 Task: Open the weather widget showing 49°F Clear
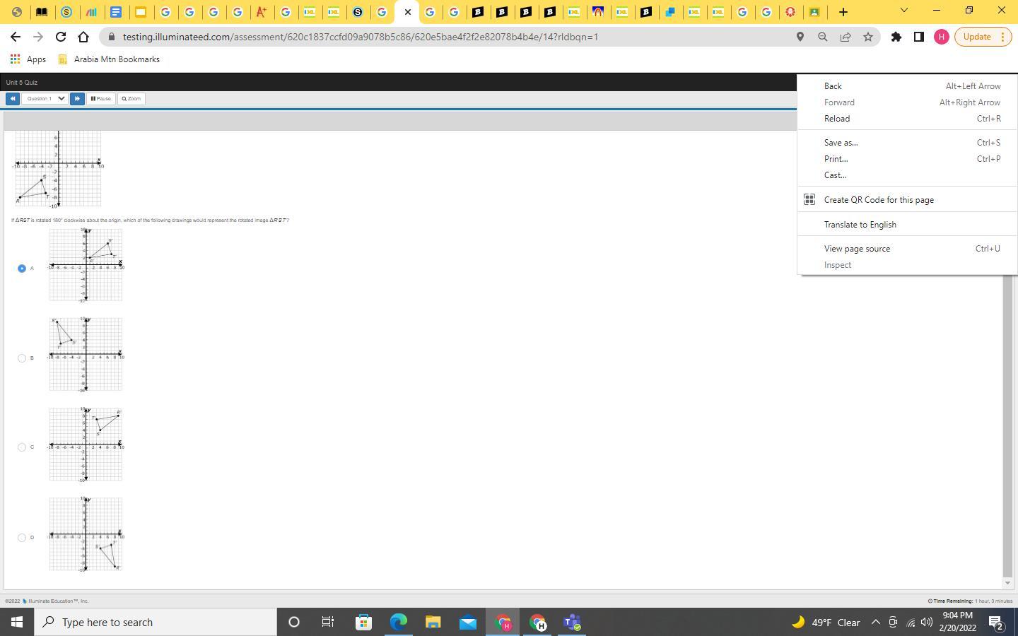click(x=825, y=623)
